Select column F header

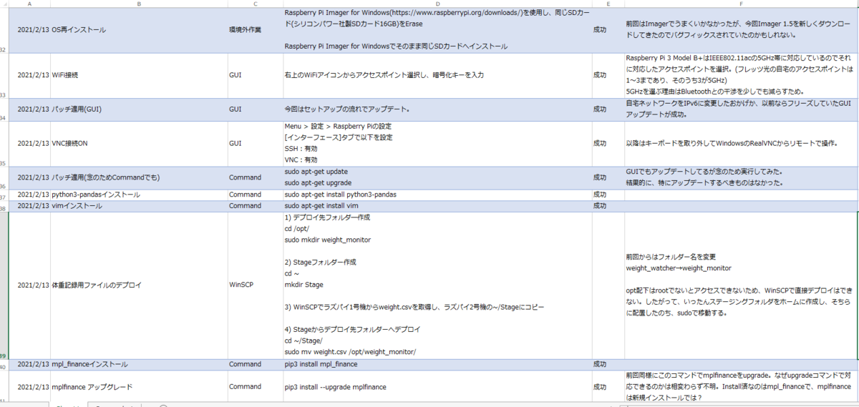click(x=742, y=4)
